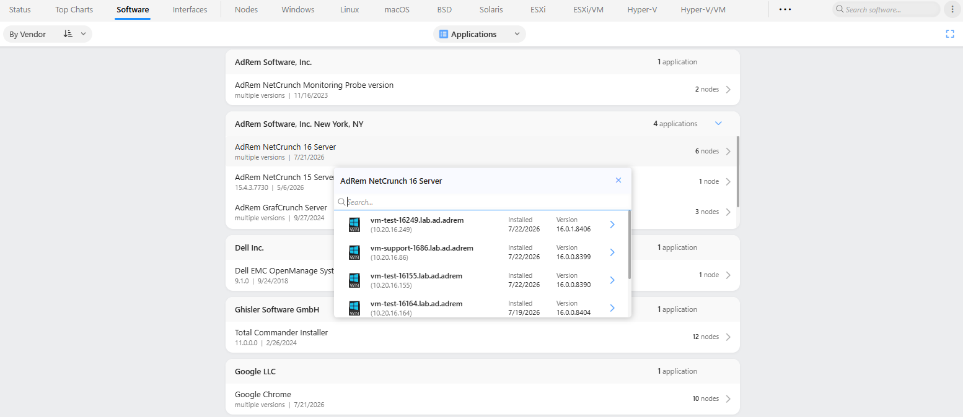Select vm-test-16249.lab.ad.adrem node name
Screen dimensions: 963x417
pos(417,220)
